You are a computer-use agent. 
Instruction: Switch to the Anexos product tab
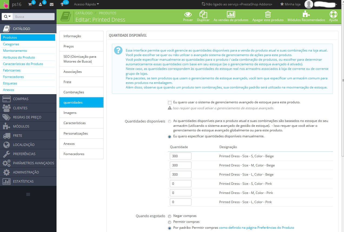pyautogui.click(x=81, y=144)
